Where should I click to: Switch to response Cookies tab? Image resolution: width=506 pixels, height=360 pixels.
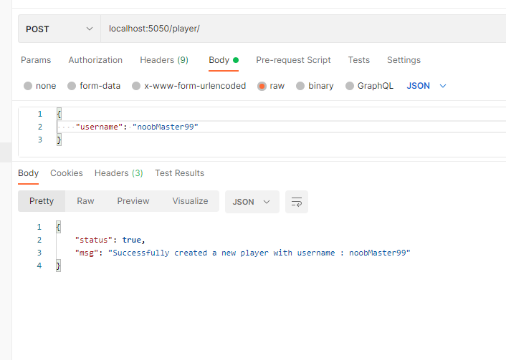[67, 173]
